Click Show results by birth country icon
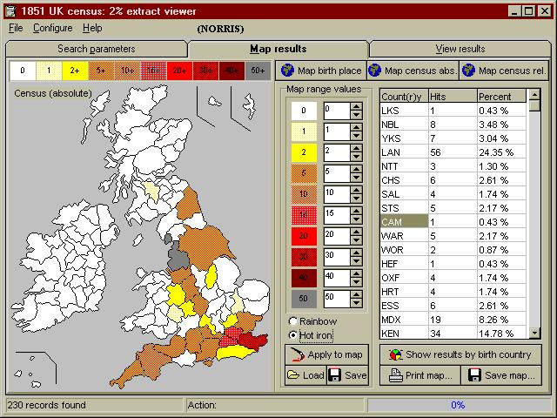Image resolution: width=557 pixels, height=418 pixels. (x=395, y=355)
